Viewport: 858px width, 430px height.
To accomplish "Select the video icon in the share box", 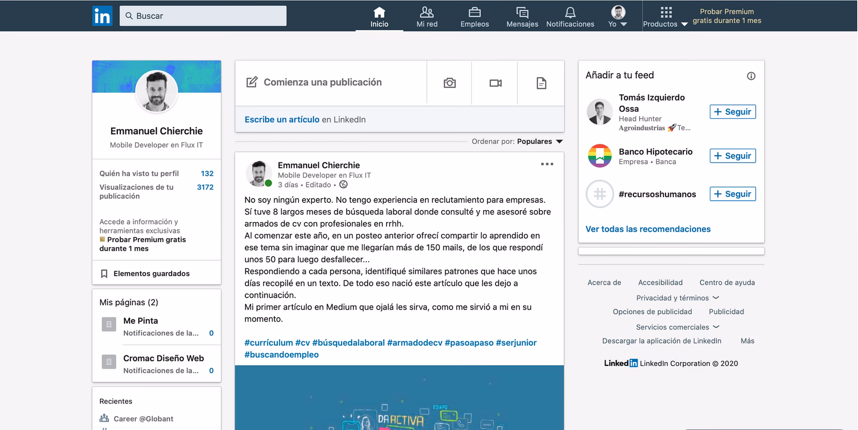I will [494, 83].
